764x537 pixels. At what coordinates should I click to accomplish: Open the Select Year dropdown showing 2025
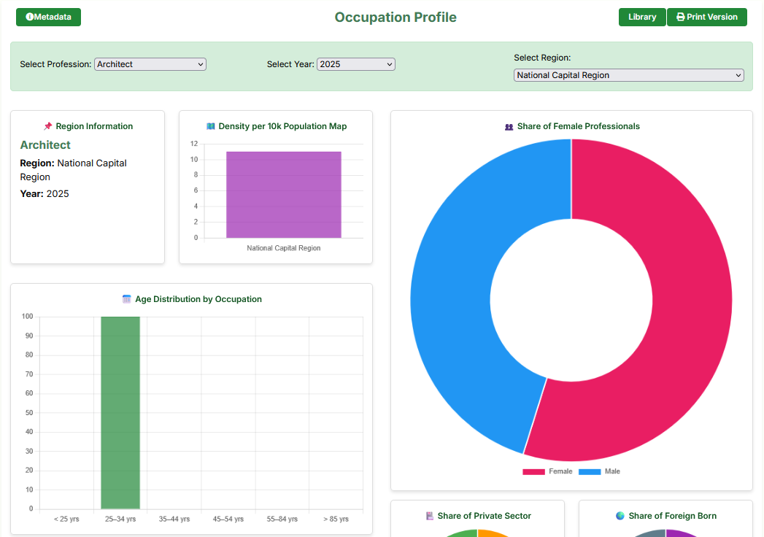(x=355, y=64)
